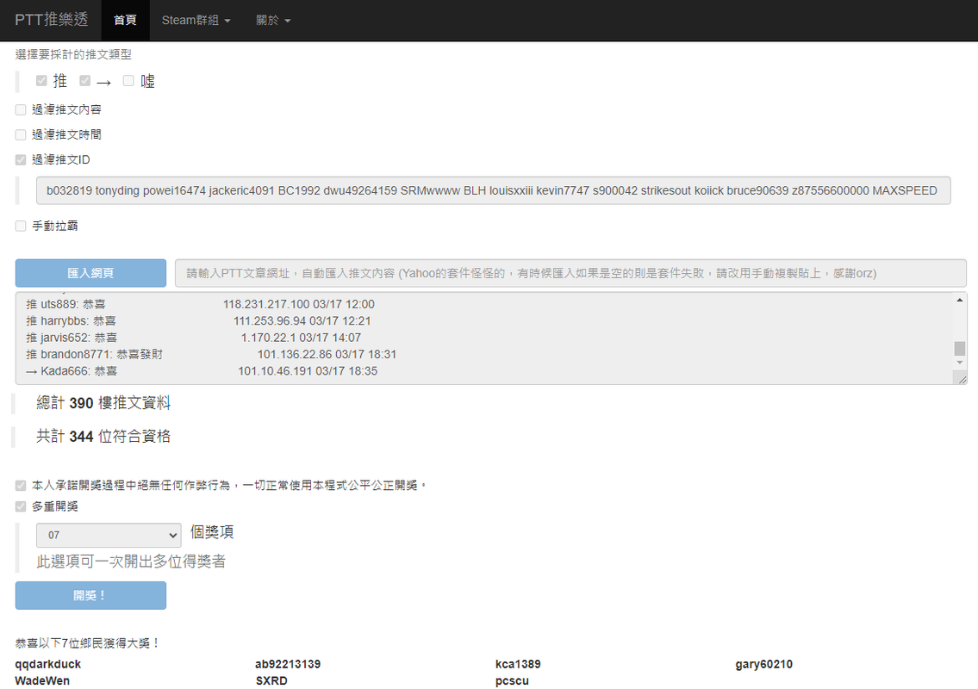Click winner name kca1389
Viewport: 978px width, 689px height.
(x=518, y=664)
